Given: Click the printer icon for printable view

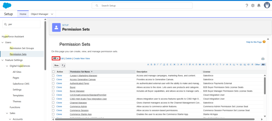Looking at the screenshot, I should 263,59.
